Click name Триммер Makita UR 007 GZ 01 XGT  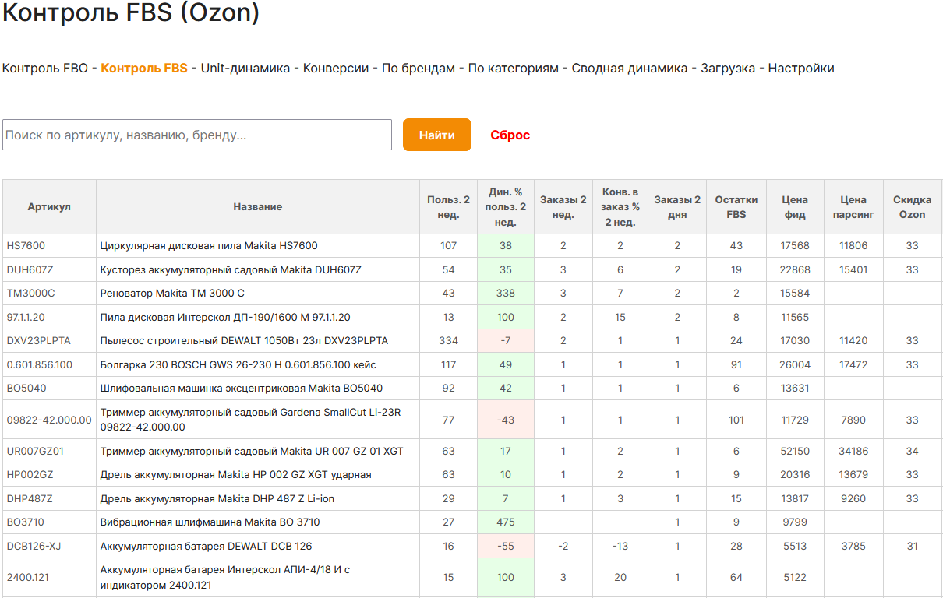point(252,452)
